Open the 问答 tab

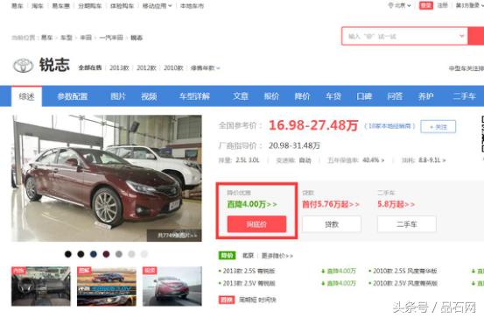[395, 96]
